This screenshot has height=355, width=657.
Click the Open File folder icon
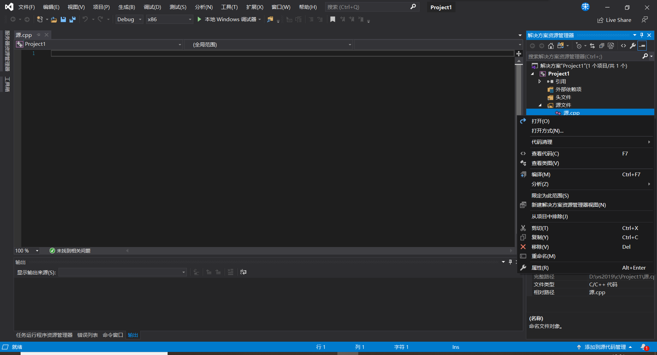tap(54, 19)
